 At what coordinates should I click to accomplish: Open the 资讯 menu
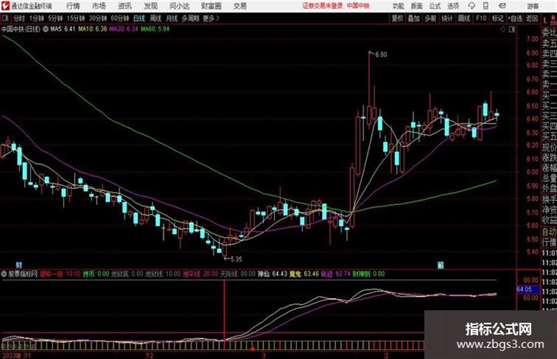point(125,6)
